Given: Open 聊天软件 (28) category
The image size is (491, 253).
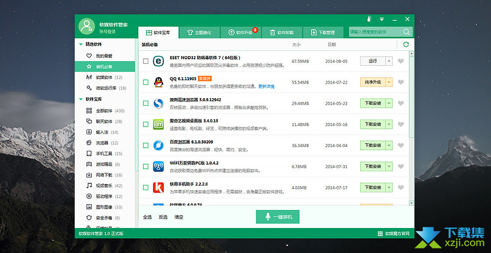Looking at the screenshot, I should point(104,122).
